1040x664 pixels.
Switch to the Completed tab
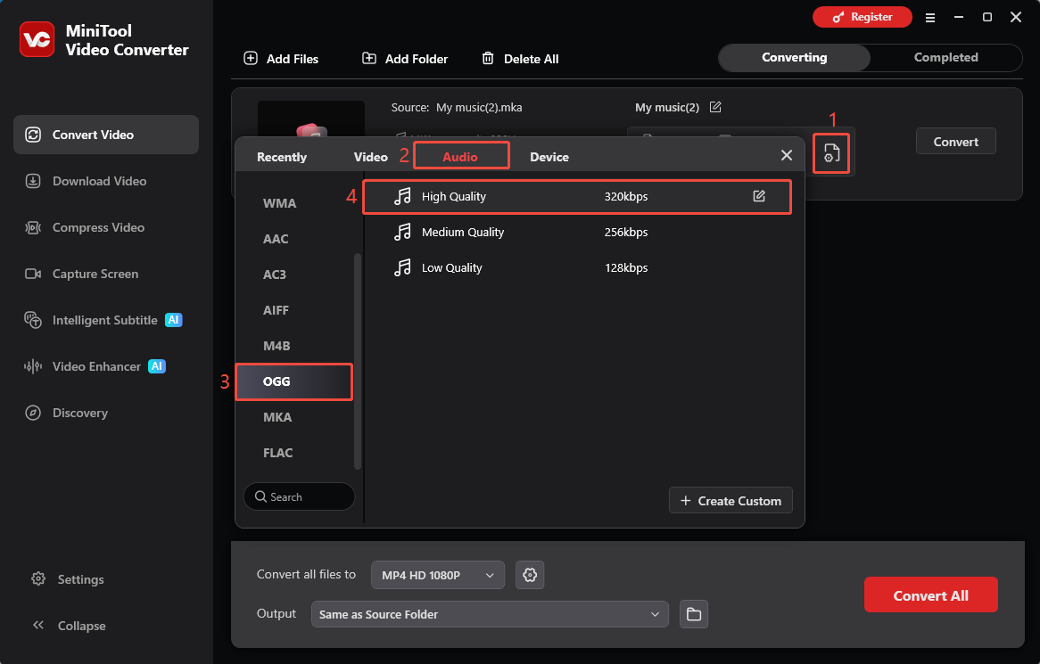[945, 58]
